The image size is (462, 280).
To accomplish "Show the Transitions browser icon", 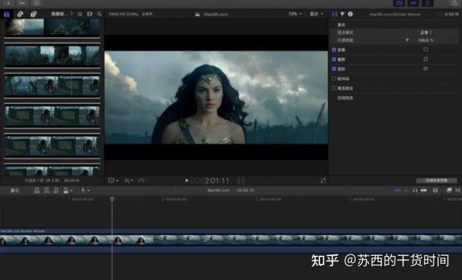I will [x=458, y=190].
